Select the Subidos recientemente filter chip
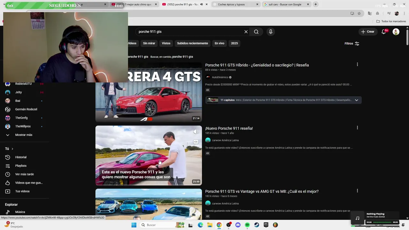This screenshot has height=230, width=409. [192, 43]
